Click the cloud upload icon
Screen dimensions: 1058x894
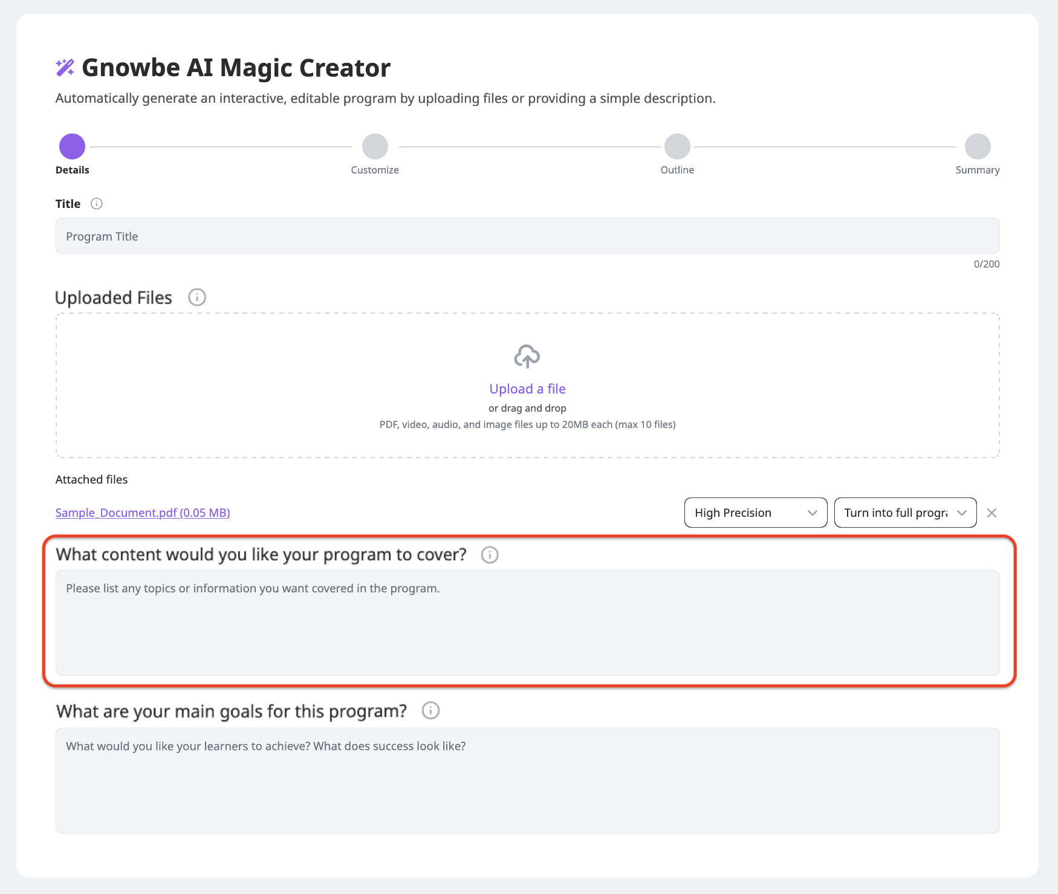527,357
